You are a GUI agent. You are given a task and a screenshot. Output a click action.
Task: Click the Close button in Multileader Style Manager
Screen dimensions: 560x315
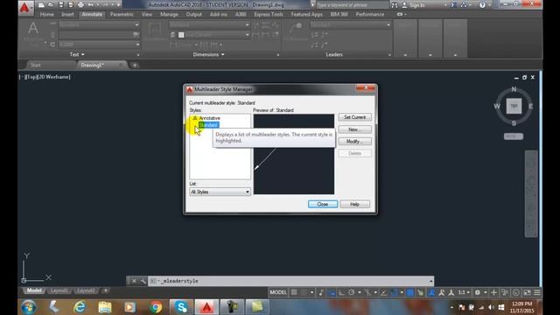(323, 204)
